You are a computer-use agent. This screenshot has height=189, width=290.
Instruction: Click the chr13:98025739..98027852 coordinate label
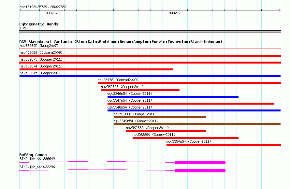[43, 7]
